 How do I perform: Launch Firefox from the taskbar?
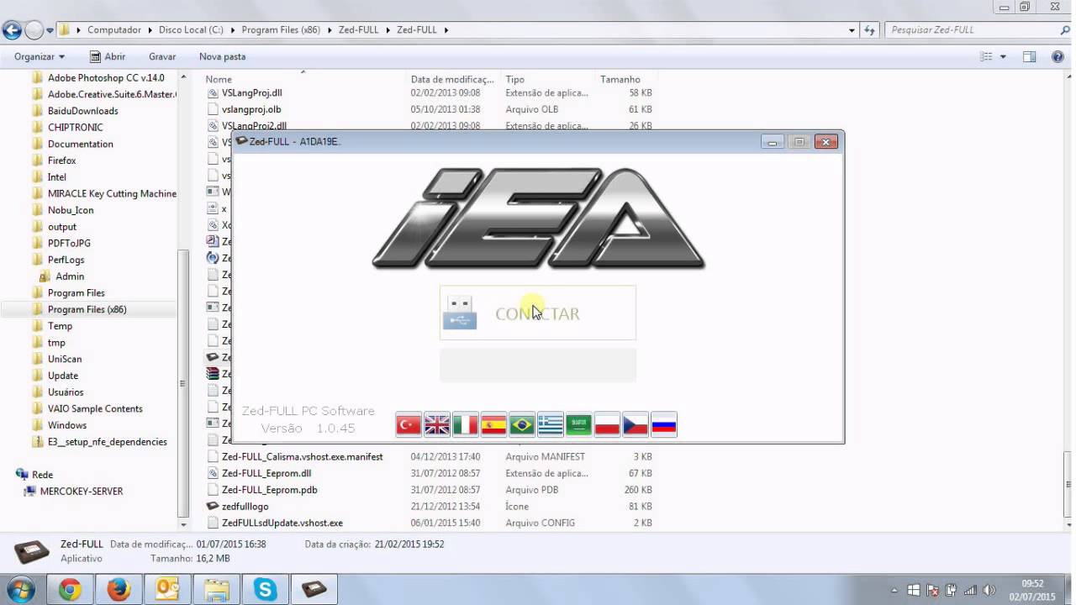[119, 590]
